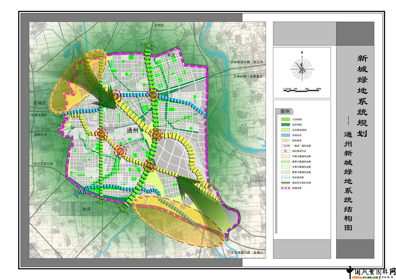Click the 滨水景观带 blue dotted legend symbol
Image resolution: width=396 pixels, height=280 pixels.
pyautogui.click(x=286, y=178)
